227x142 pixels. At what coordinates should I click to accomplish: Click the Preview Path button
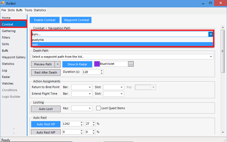(43, 64)
